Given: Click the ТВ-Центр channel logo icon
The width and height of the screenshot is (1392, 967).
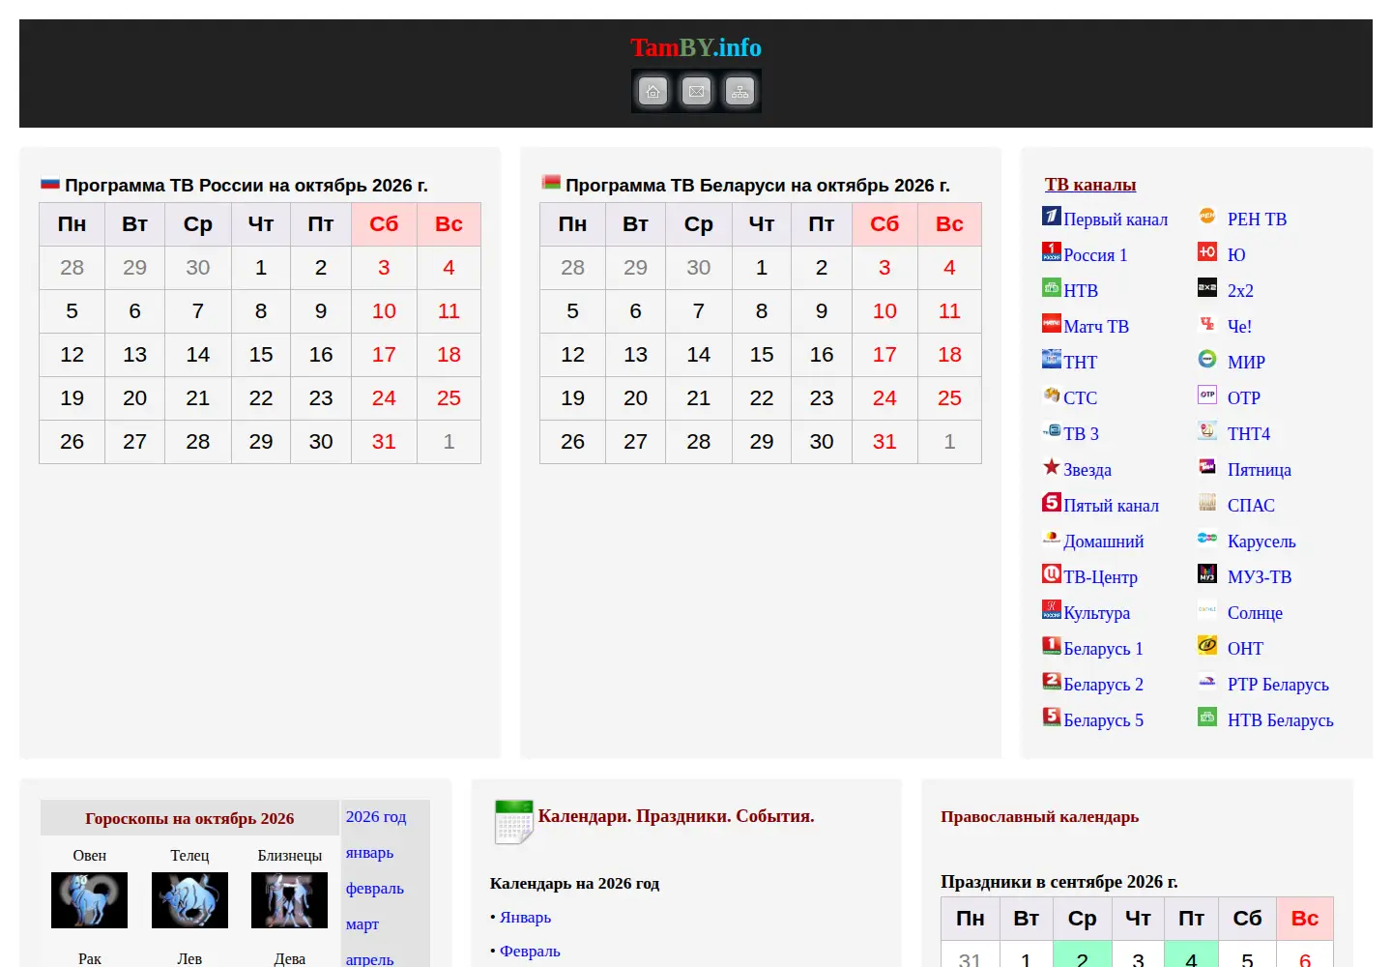Looking at the screenshot, I should [x=1052, y=573].
